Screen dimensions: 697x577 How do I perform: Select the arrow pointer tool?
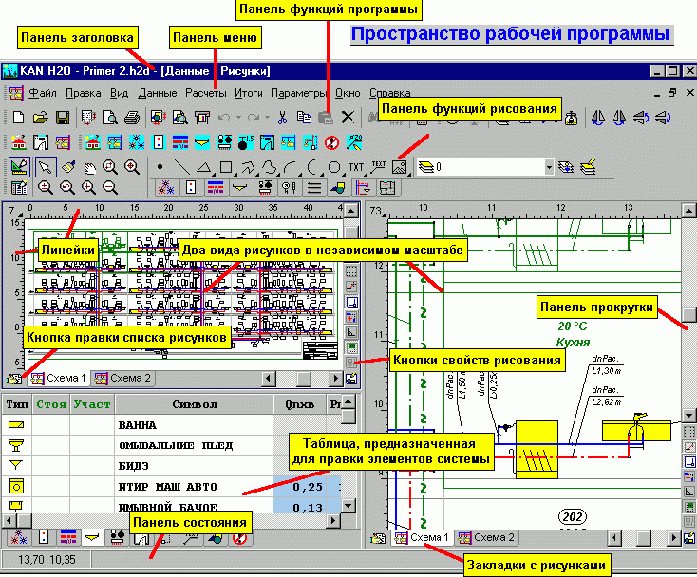(x=46, y=167)
